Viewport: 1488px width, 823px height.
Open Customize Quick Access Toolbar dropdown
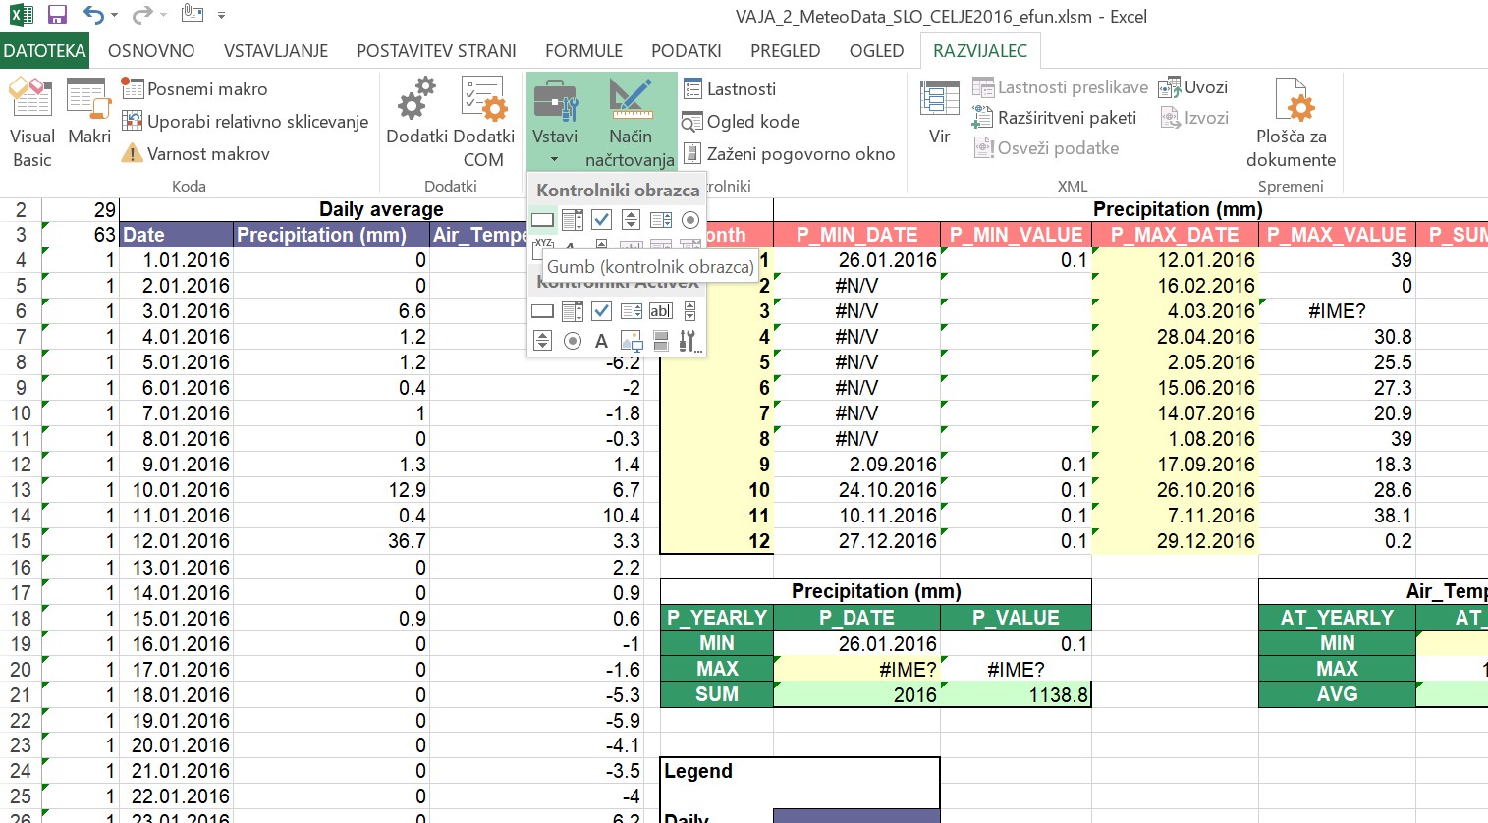point(222,16)
